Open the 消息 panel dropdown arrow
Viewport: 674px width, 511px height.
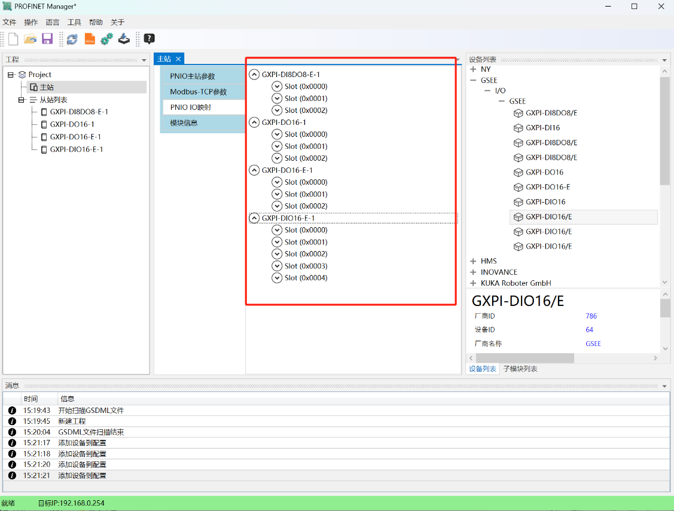[x=664, y=386]
